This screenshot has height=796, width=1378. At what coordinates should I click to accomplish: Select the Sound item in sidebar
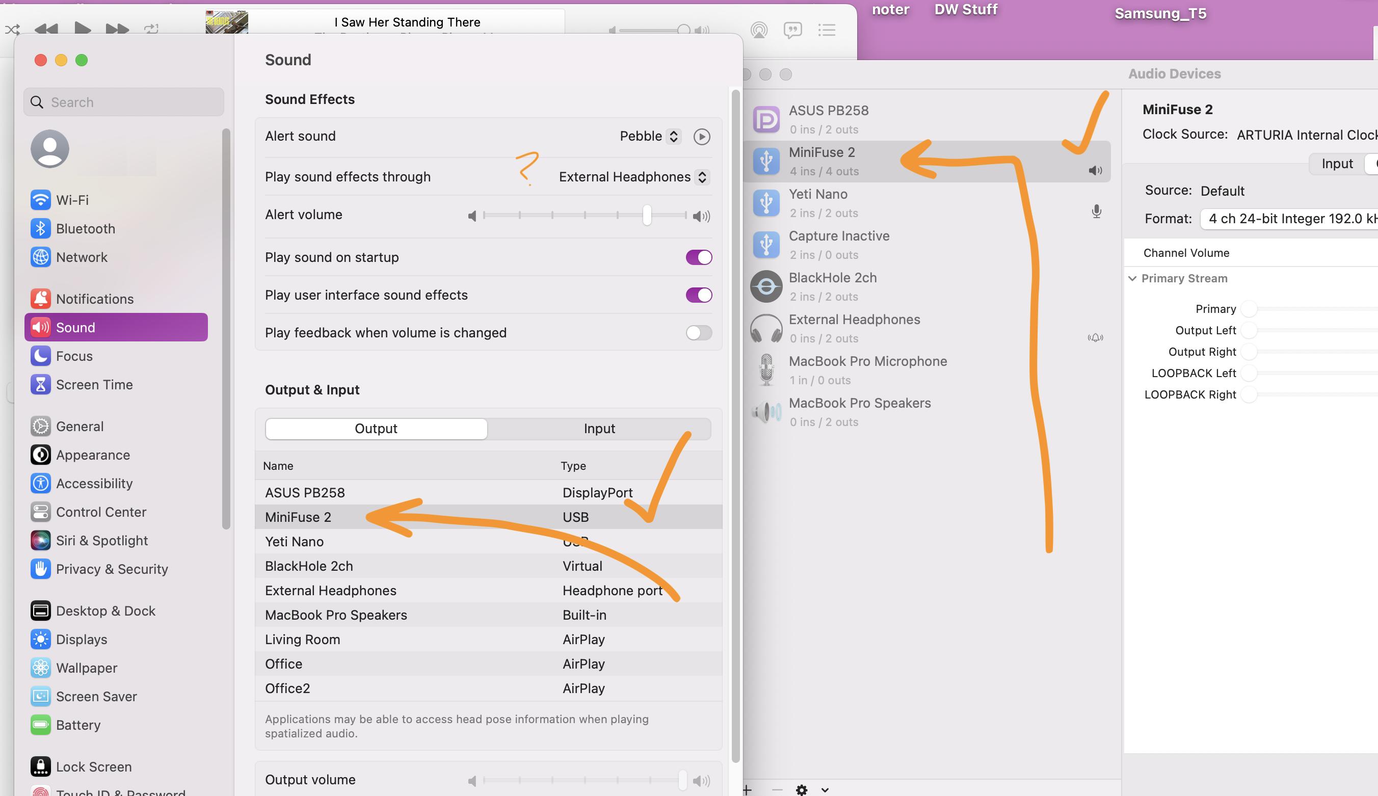tap(116, 327)
